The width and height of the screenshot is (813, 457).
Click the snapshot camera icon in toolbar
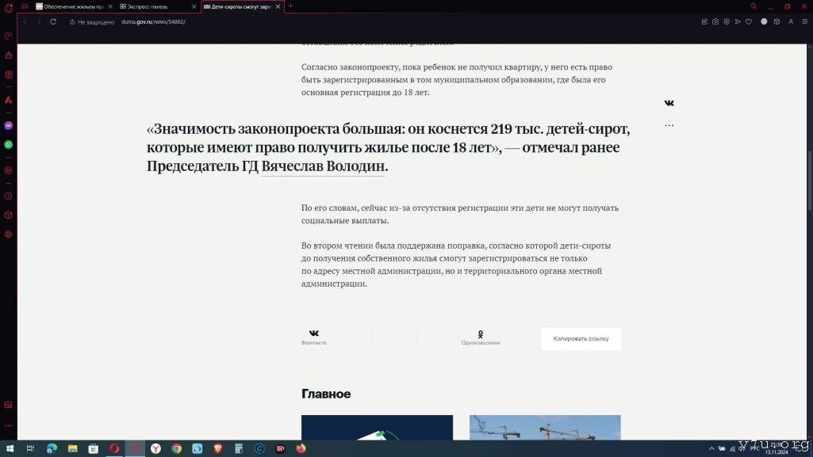pos(715,21)
